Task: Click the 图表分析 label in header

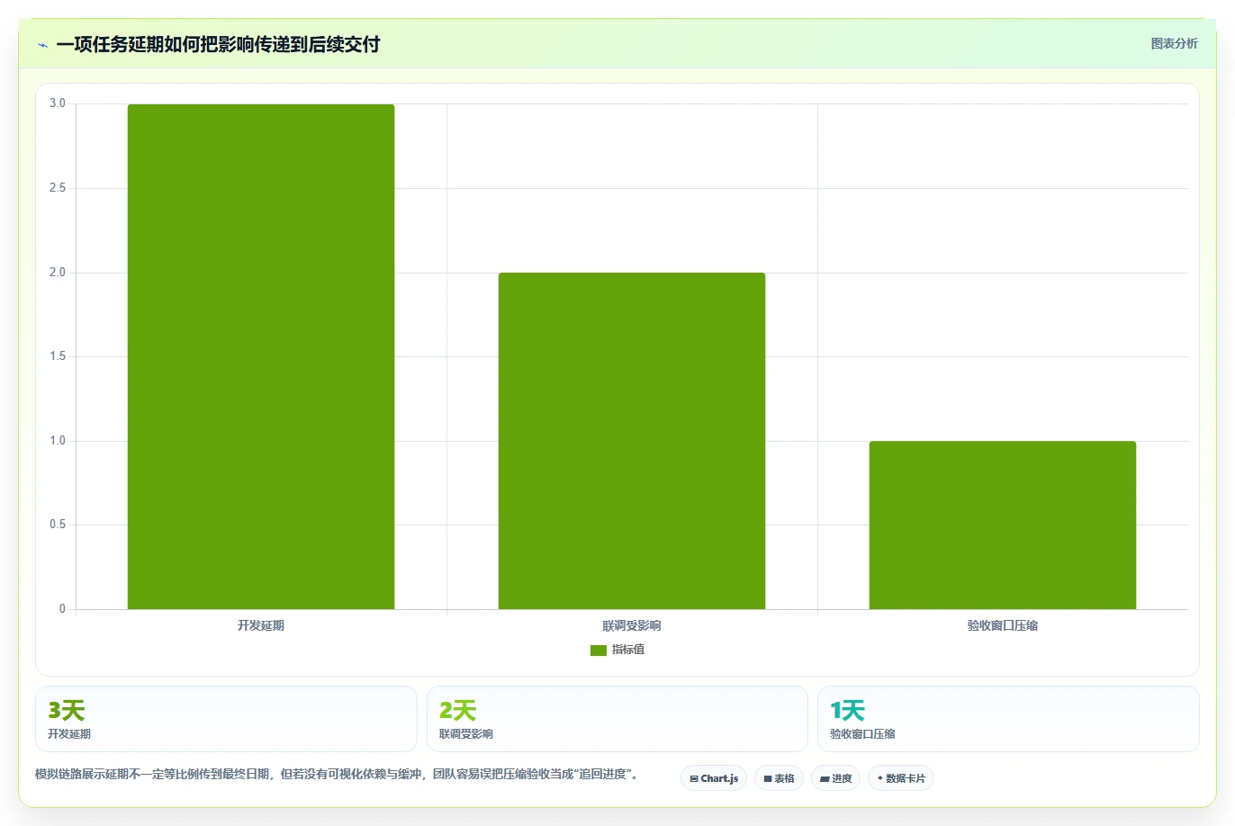Action: [x=1174, y=43]
